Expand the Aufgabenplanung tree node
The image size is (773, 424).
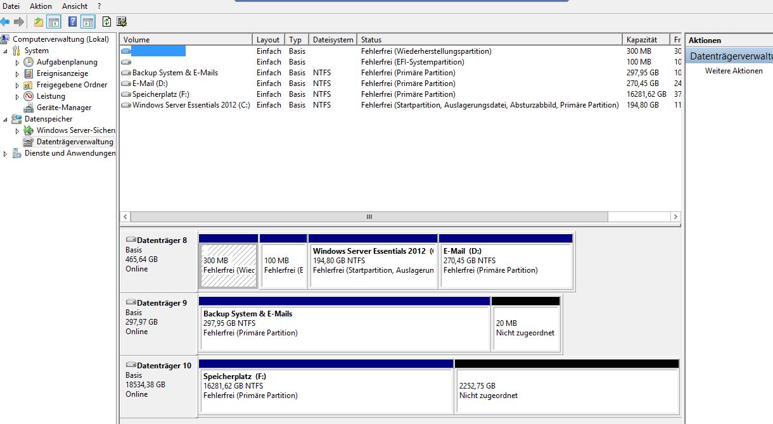click(18, 62)
